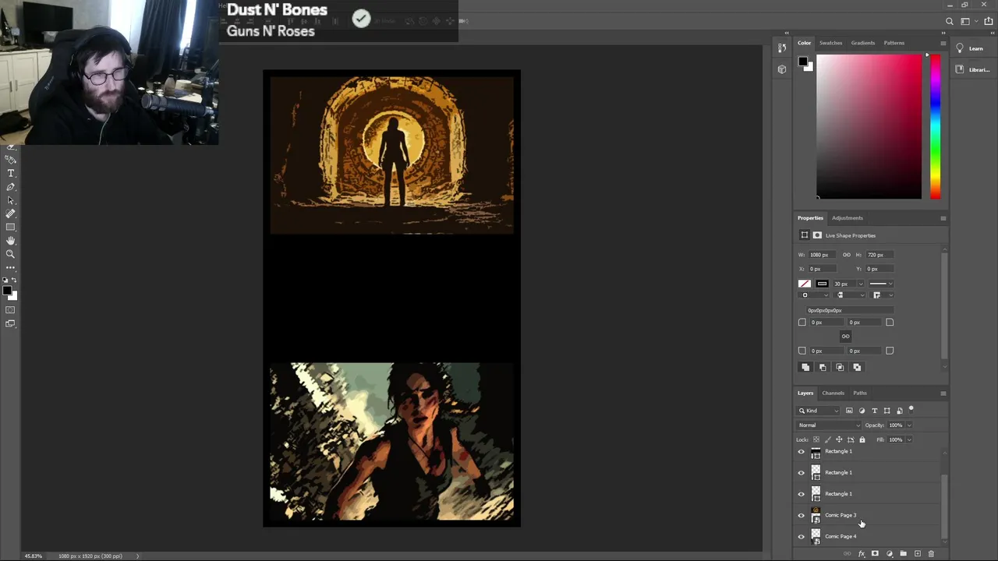Toggle the layer filtering on/off switch
The image size is (998, 561).
click(911, 409)
